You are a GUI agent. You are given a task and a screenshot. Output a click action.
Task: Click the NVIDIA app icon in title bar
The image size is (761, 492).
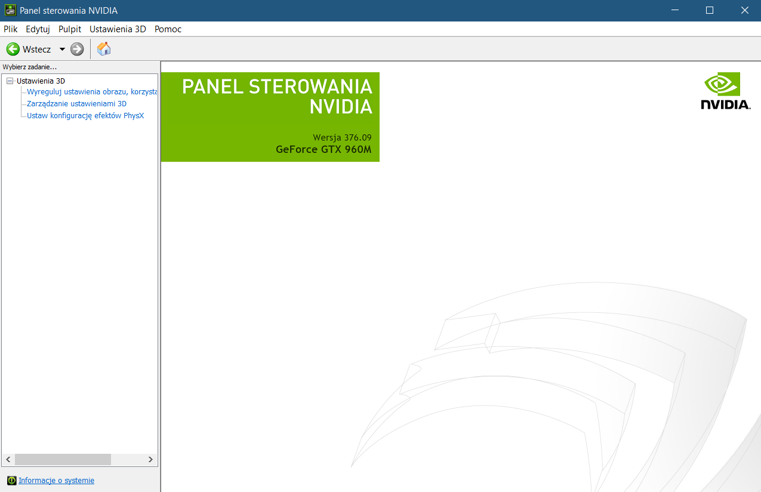pyautogui.click(x=10, y=10)
